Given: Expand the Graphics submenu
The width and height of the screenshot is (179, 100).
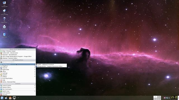Looking at the screenshot, I should click(18, 66).
